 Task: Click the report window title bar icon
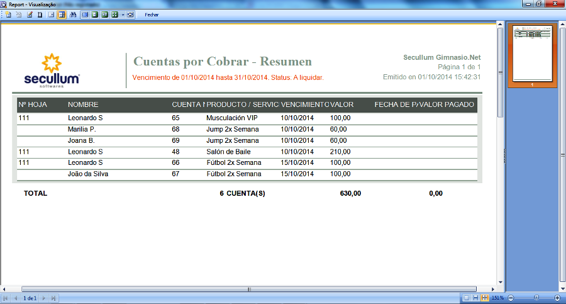pos(4,4)
